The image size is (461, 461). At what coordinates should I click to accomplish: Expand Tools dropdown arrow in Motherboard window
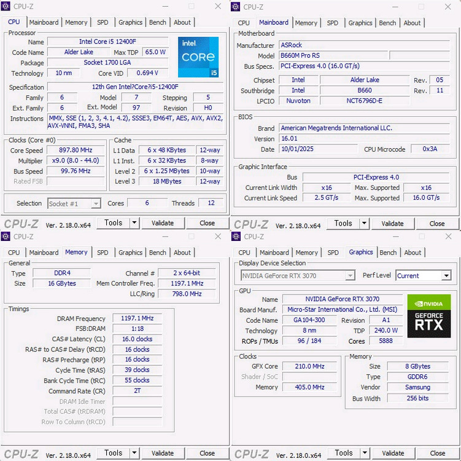[364, 224]
